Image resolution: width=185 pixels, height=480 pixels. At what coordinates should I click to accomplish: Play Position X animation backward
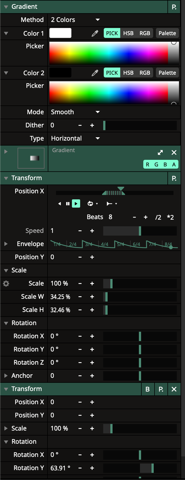click(x=60, y=204)
